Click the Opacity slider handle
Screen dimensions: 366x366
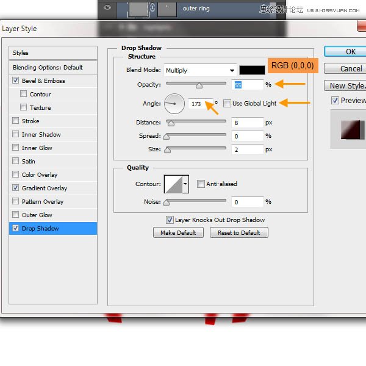click(x=199, y=85)
